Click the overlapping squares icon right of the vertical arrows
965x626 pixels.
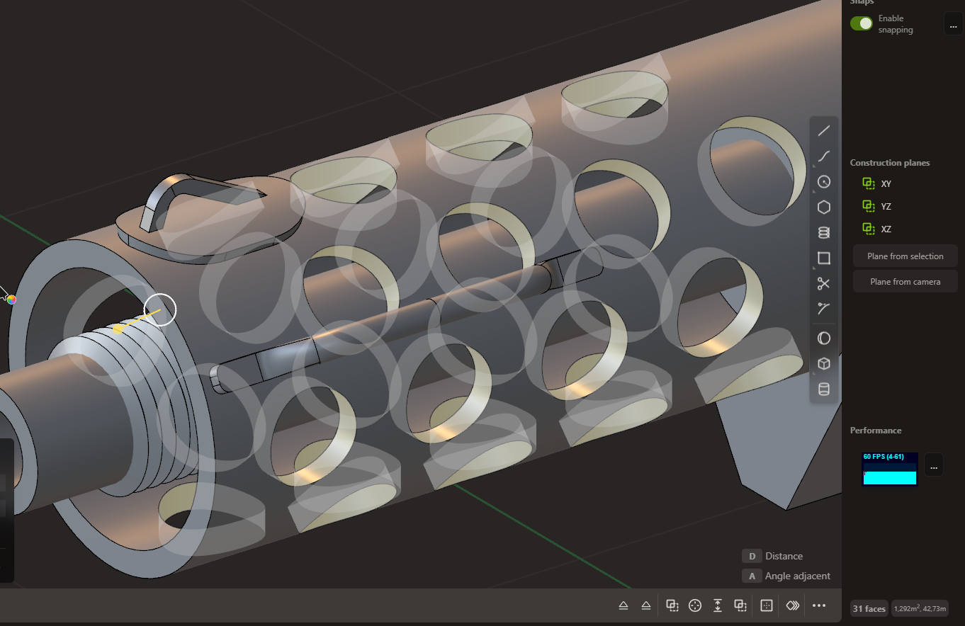pyautogui.click(x=740, y=605)
